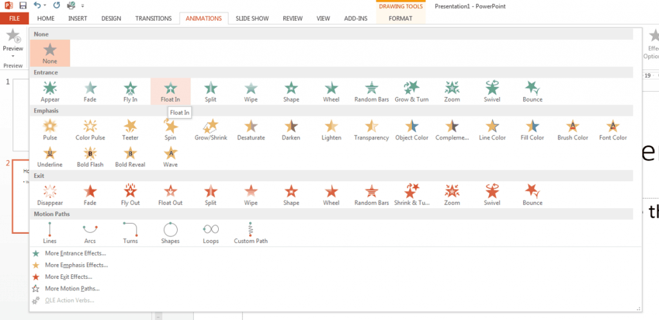Save the presentation from Quick Access

click(x=23, y=6)
